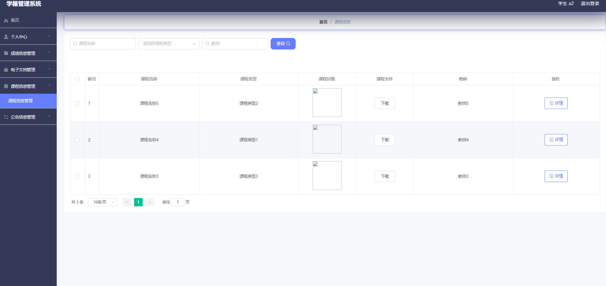This screenshot has height=286, width=606.
Task: Click the document icon in 课程名称4 详情 button
Action: pyautogui.click(x=551, y=140)
